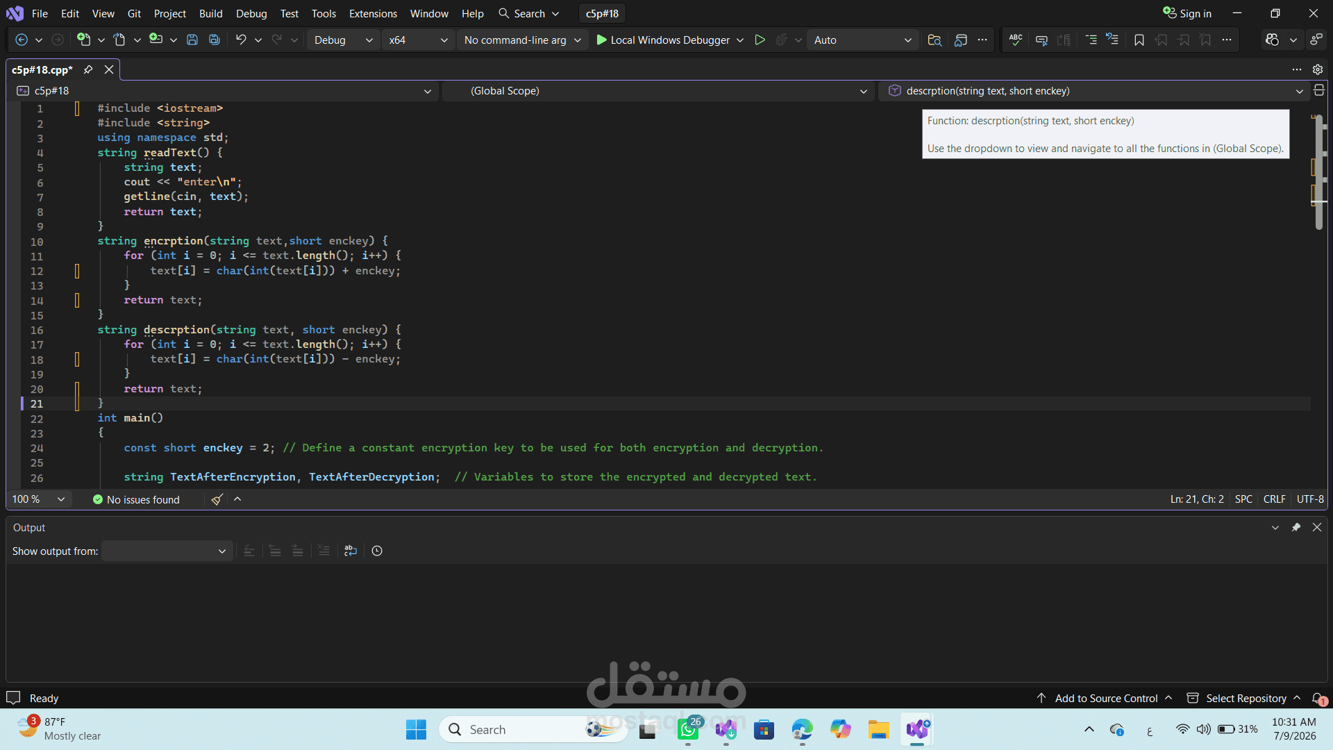The width and height of the screenshot is (1333, 750).
Task: Click the Live Share feedback icon at top right
Action: tap(1316, 40)
